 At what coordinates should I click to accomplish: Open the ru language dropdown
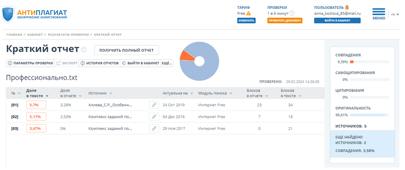pyautogui.click(x=395, y=14)
